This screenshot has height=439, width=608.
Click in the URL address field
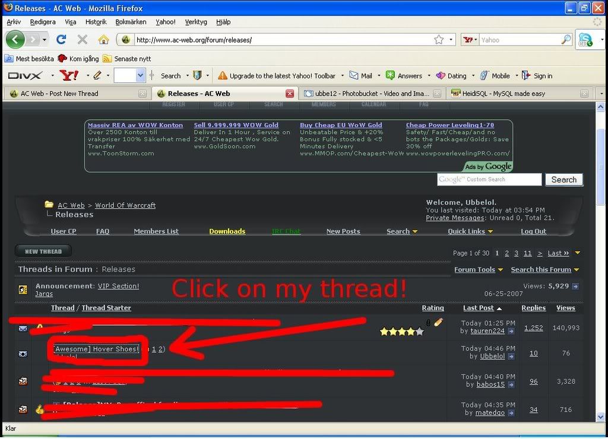[283, 40]
